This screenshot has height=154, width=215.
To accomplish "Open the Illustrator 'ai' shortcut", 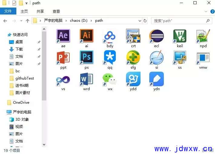I will (87, 38).
